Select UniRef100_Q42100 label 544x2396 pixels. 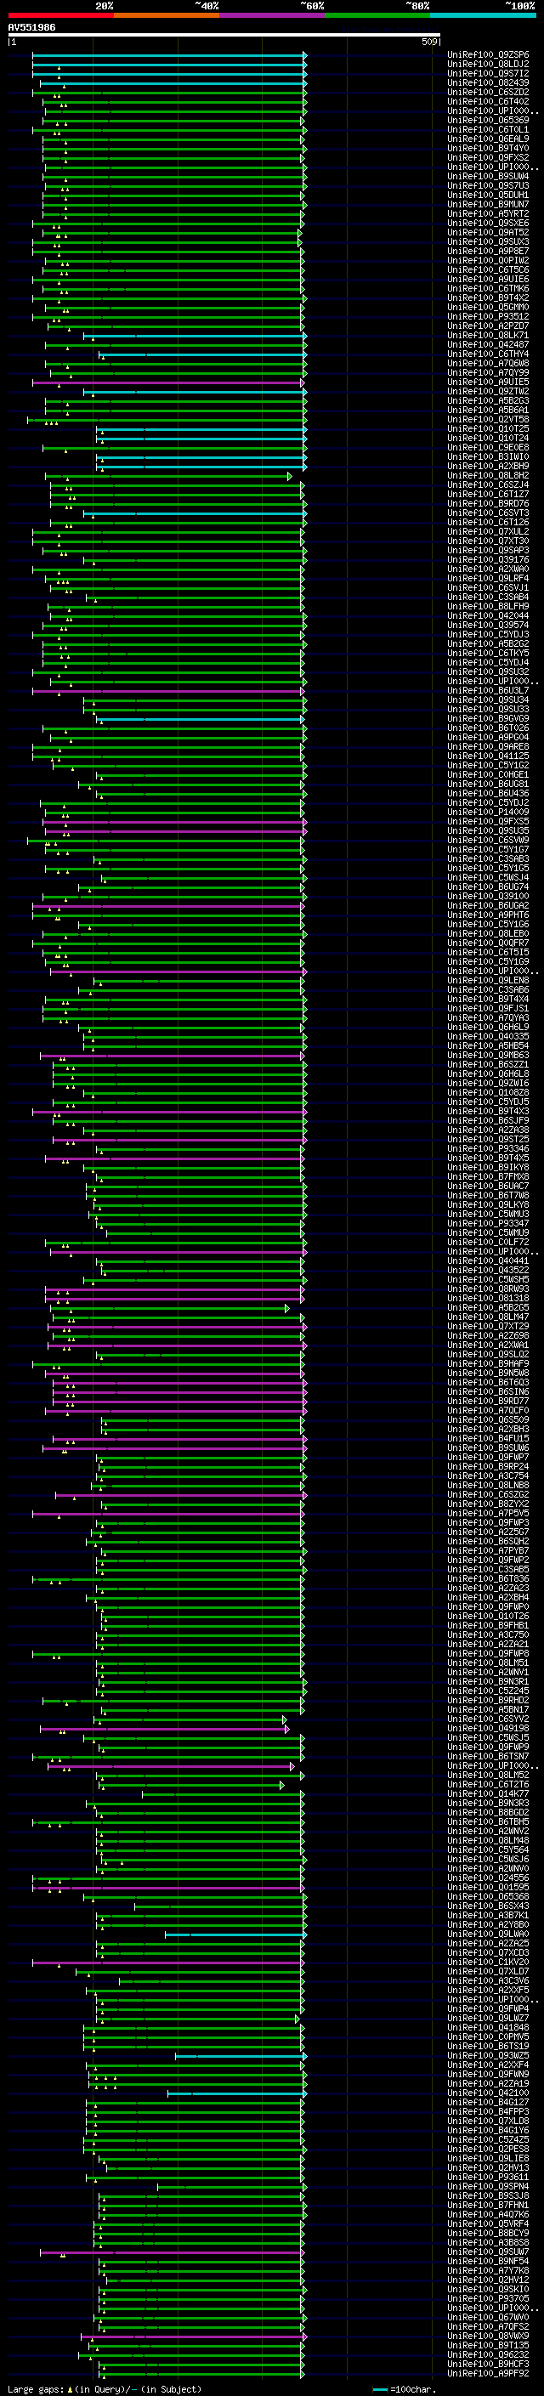click(488, 2093)
